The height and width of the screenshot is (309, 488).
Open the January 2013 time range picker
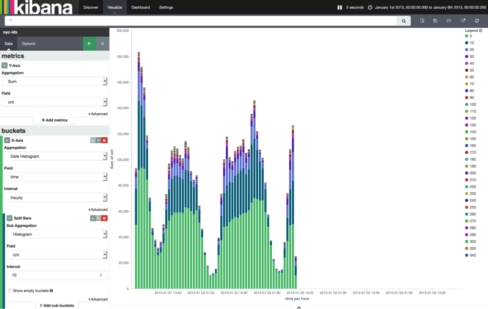(x=430, y=7)
